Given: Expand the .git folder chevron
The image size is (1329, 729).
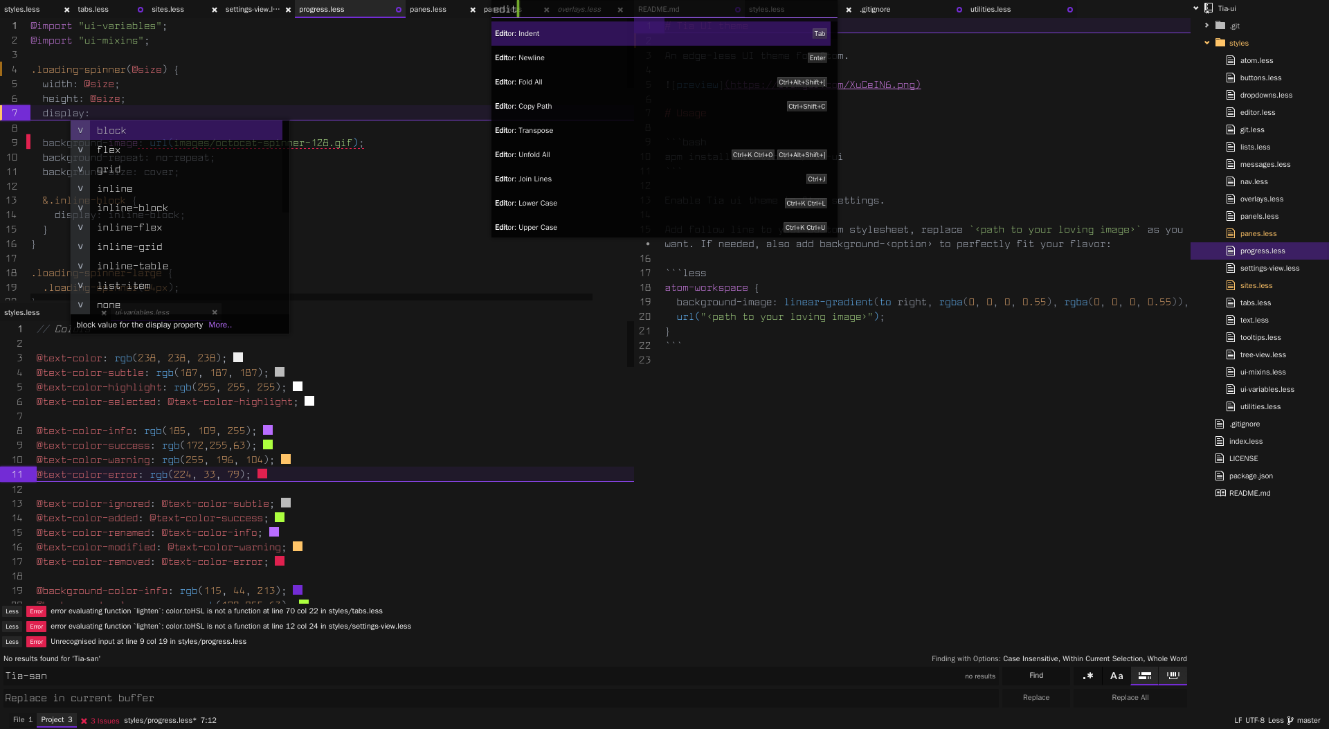Looking at the screenshot, I should pyautogui.click(x=1207, y=26).
